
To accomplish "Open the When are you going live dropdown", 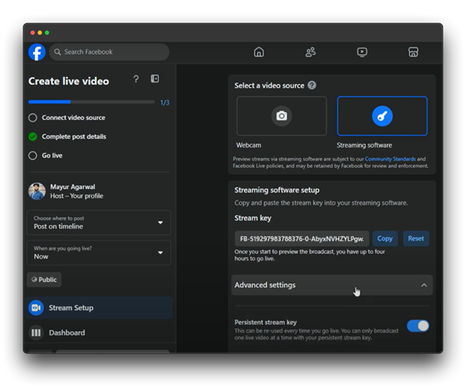I will (99, 253).
